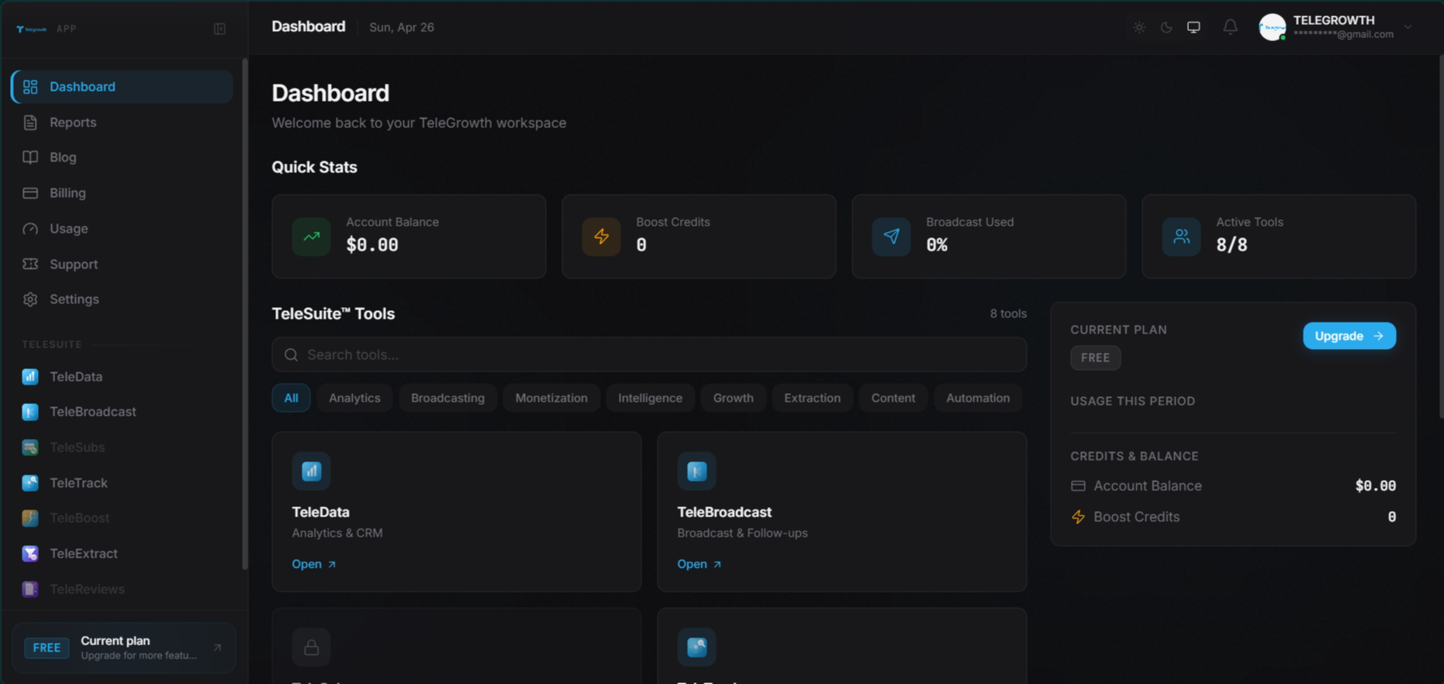
Task: Open the TeleBroadcast tool link
Action: point(699,564)
